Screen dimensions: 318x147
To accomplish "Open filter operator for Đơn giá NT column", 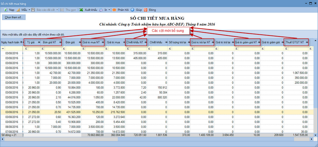I will (x=42, y=49).
